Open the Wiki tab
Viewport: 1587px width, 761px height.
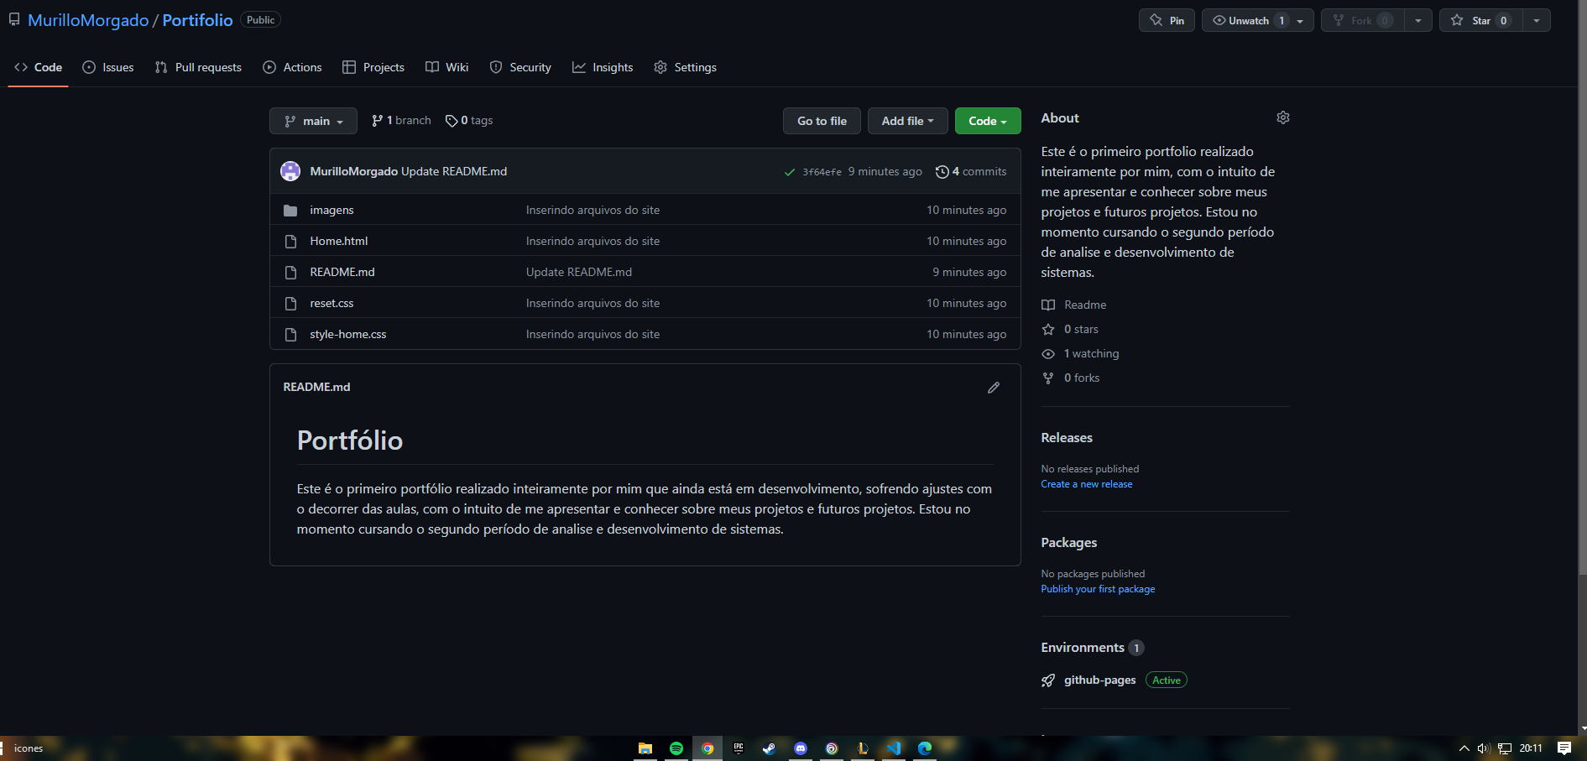tap(447, 67)
